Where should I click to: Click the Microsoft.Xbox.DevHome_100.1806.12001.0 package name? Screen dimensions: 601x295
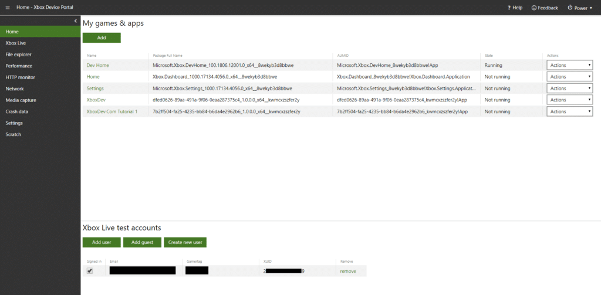pyautogui.click(x=223, y=65)
